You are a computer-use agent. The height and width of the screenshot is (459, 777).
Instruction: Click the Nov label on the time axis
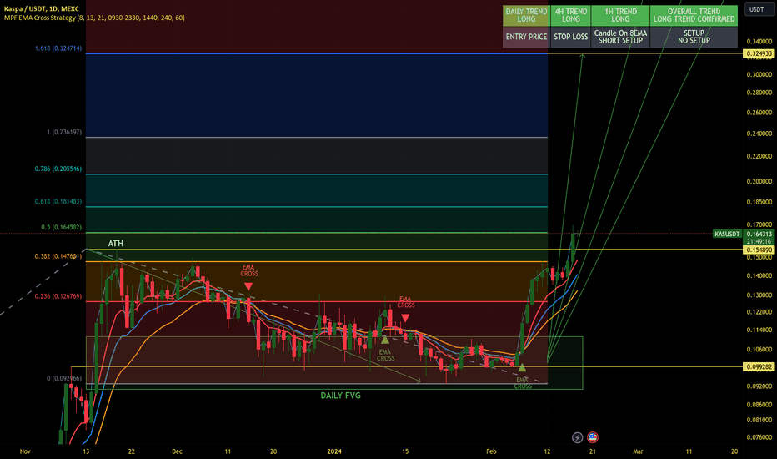coord(25,451)
